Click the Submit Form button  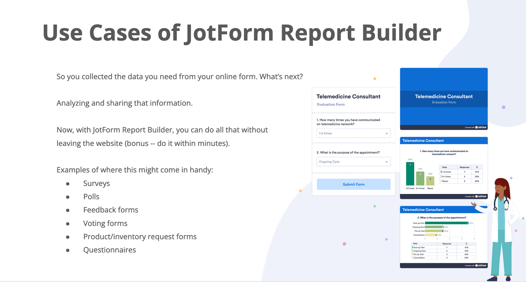354,184
